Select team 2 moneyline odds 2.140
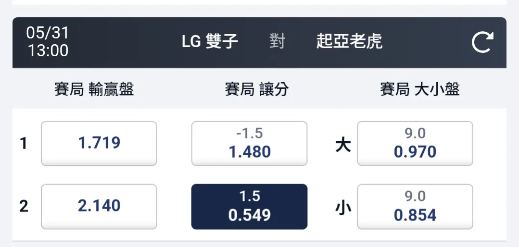This screenshot has width=519, height=247. [99, 206]
